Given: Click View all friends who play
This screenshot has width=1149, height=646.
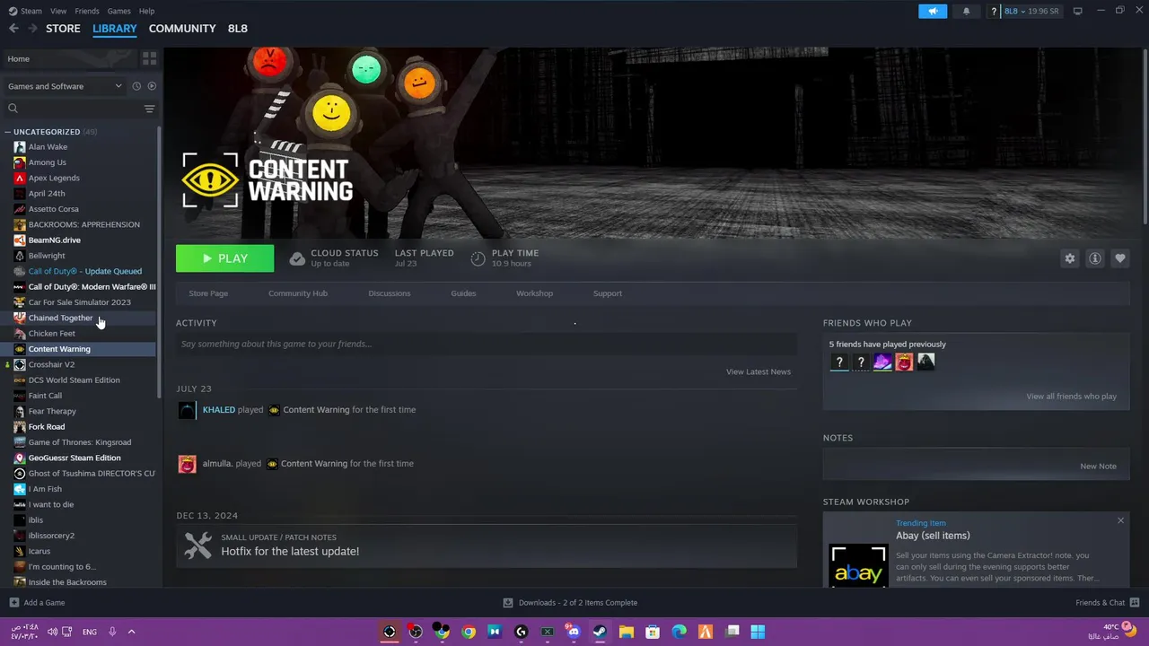Looking at the screenshot, I should [x=1072, y=397].
